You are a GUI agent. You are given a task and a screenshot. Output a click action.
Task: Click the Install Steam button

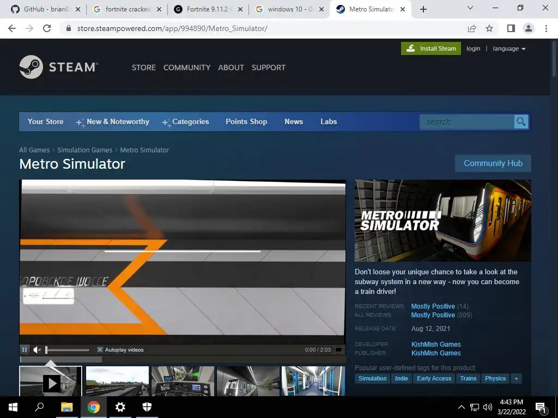pos(431,48)
